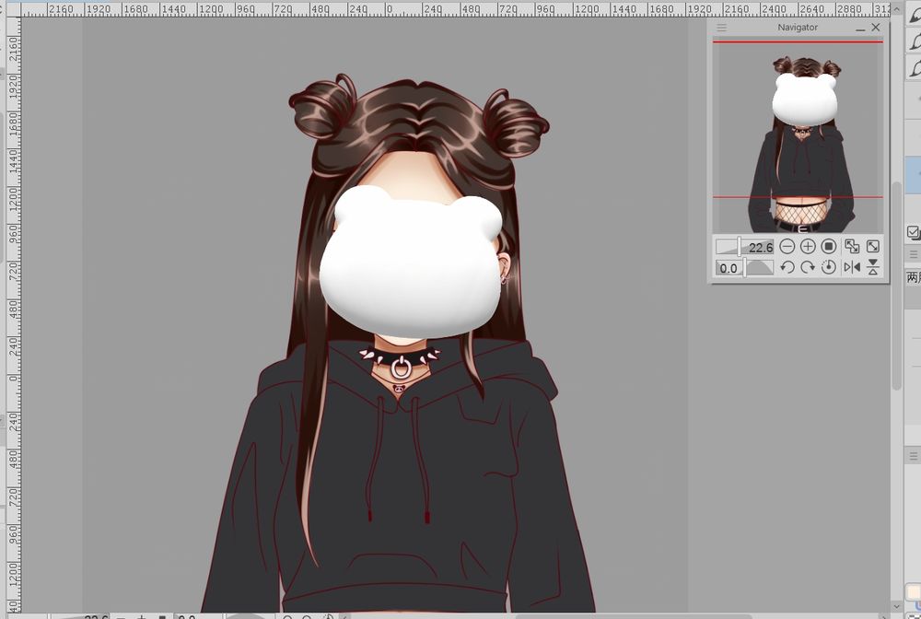This screenshot has height=619, width=921.
Task: Rotate the canvas left in Navigator
Action: [x=787, y=268]
